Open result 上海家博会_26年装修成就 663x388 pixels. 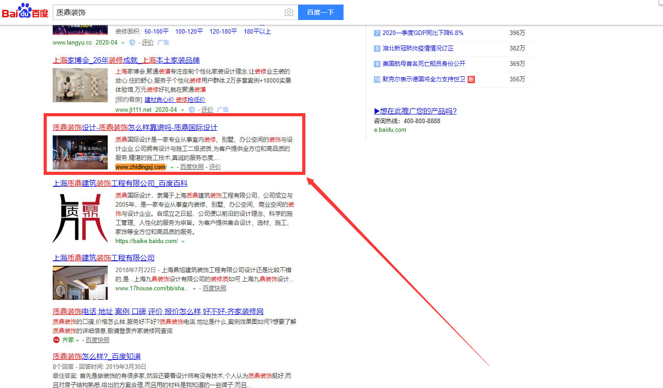126,60
